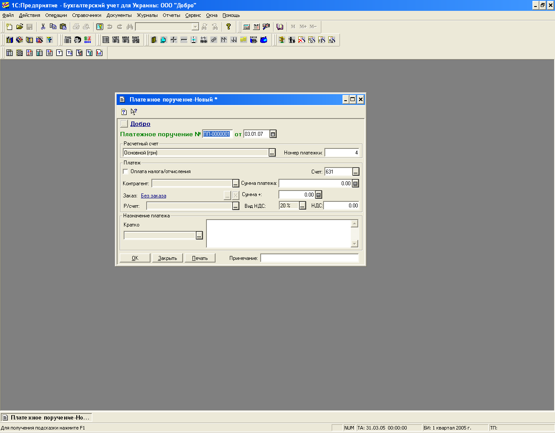Click the payment purpose text area
The width and height of the screenshot is (555, 433).
278,233
